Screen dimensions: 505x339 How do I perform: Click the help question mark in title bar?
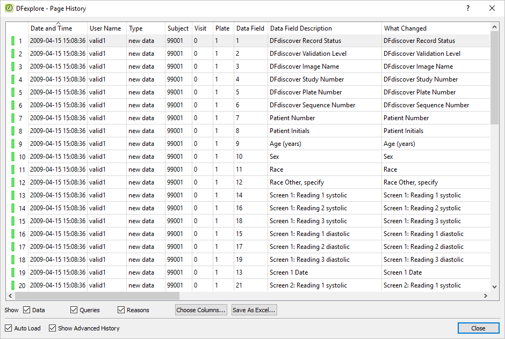click(x=467, y=9)
